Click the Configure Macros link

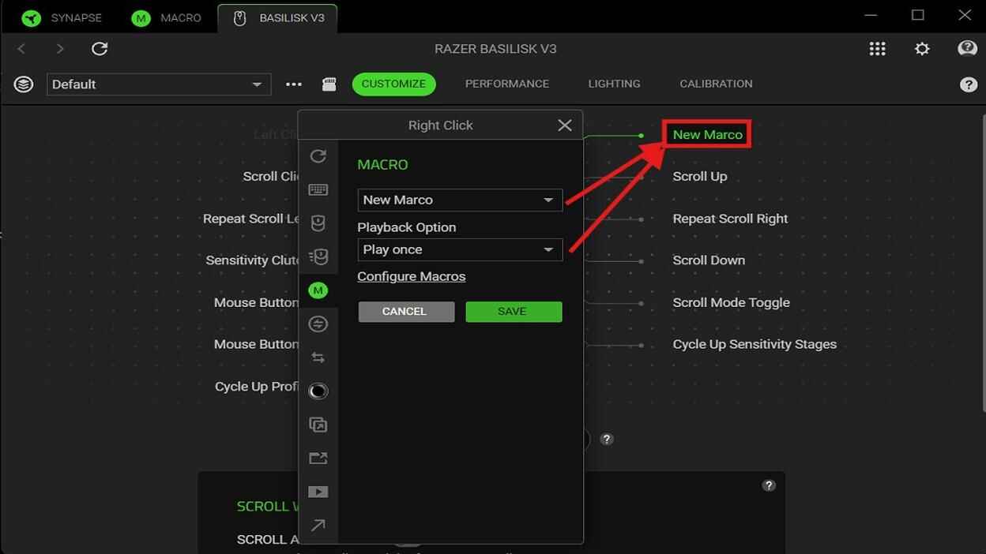pyautogui.click(x=411, y=276)
